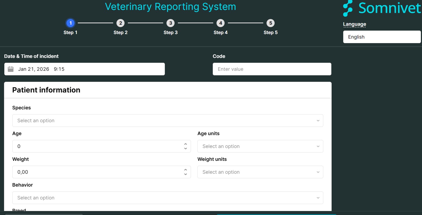
Task: Open the Age units dropdown
Action: click(260, 146)
